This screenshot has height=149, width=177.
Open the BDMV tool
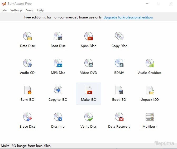pyautogui.click(x=119, y=67)
